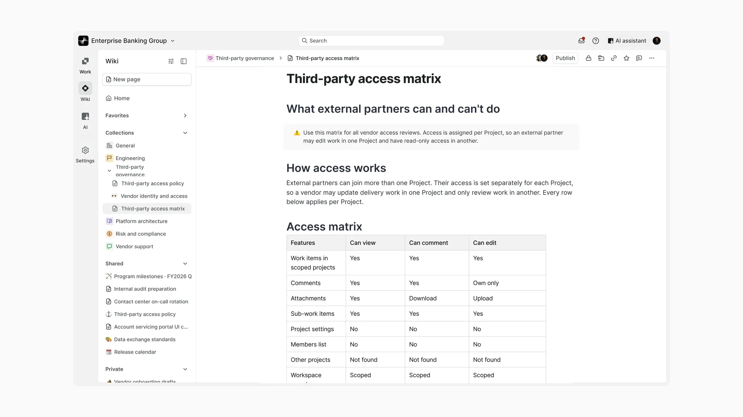The width and height of the screenshot is (743, 417).
Task: Open the page more options menu
Action: tap(652, 58)
